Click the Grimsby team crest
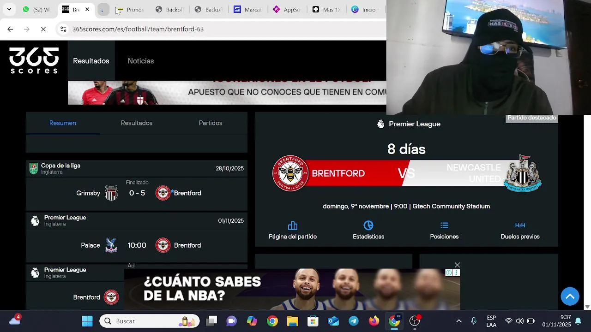This screenshot has height=332, width=591. tap(111, 193)
